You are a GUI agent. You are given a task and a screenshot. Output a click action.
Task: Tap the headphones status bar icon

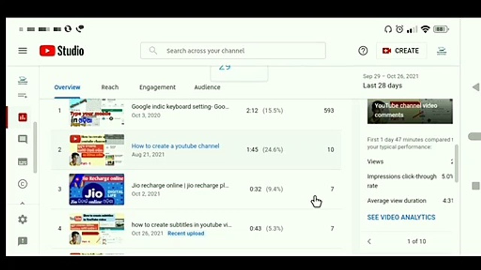coord(388,29)
